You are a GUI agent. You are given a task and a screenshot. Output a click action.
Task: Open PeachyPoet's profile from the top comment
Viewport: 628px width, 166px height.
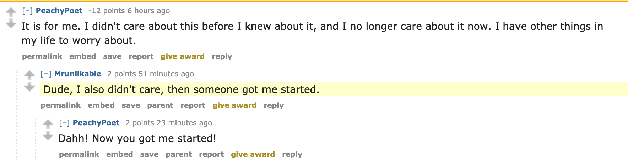tap(59, 11)
